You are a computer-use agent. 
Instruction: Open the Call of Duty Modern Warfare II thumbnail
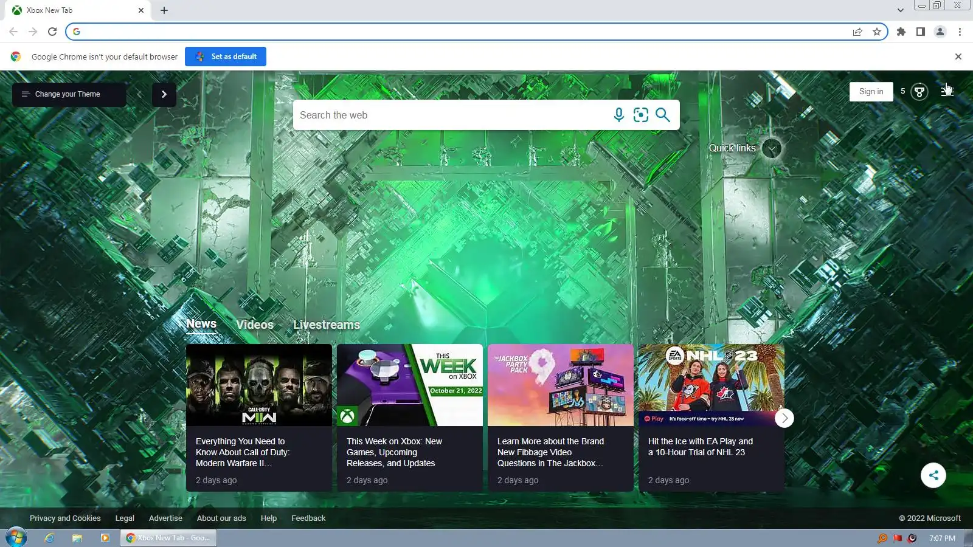point(259,385)
